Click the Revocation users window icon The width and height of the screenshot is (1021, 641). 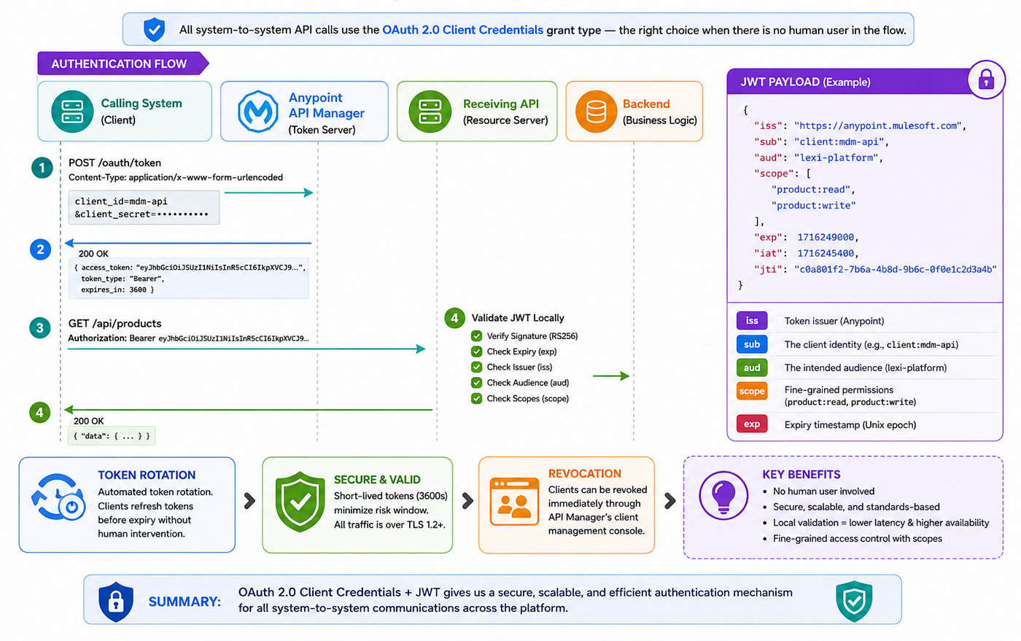(514, 501)
